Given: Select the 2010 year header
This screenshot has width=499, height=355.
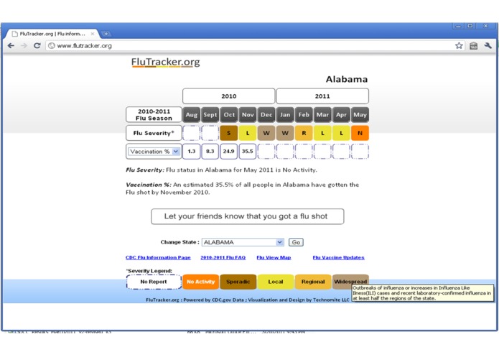Looking at the screenshot, I should pyautogui.click(x=228, y=96).
